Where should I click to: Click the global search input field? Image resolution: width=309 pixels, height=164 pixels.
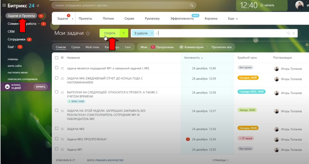124,5
